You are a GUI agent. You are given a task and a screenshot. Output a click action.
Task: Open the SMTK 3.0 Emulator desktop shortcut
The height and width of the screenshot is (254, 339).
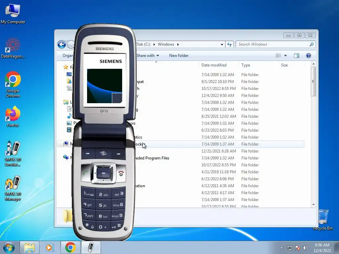[13, 153]
